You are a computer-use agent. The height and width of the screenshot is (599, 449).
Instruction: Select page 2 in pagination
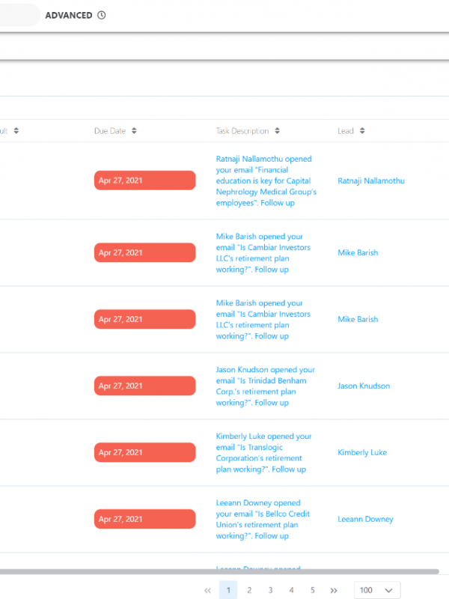249,590
